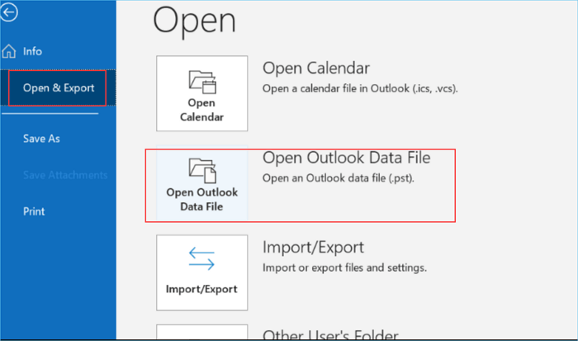Click the Import/Export heading text
The height and width of the screenshot is (341, 578).
tap(313, 247)
